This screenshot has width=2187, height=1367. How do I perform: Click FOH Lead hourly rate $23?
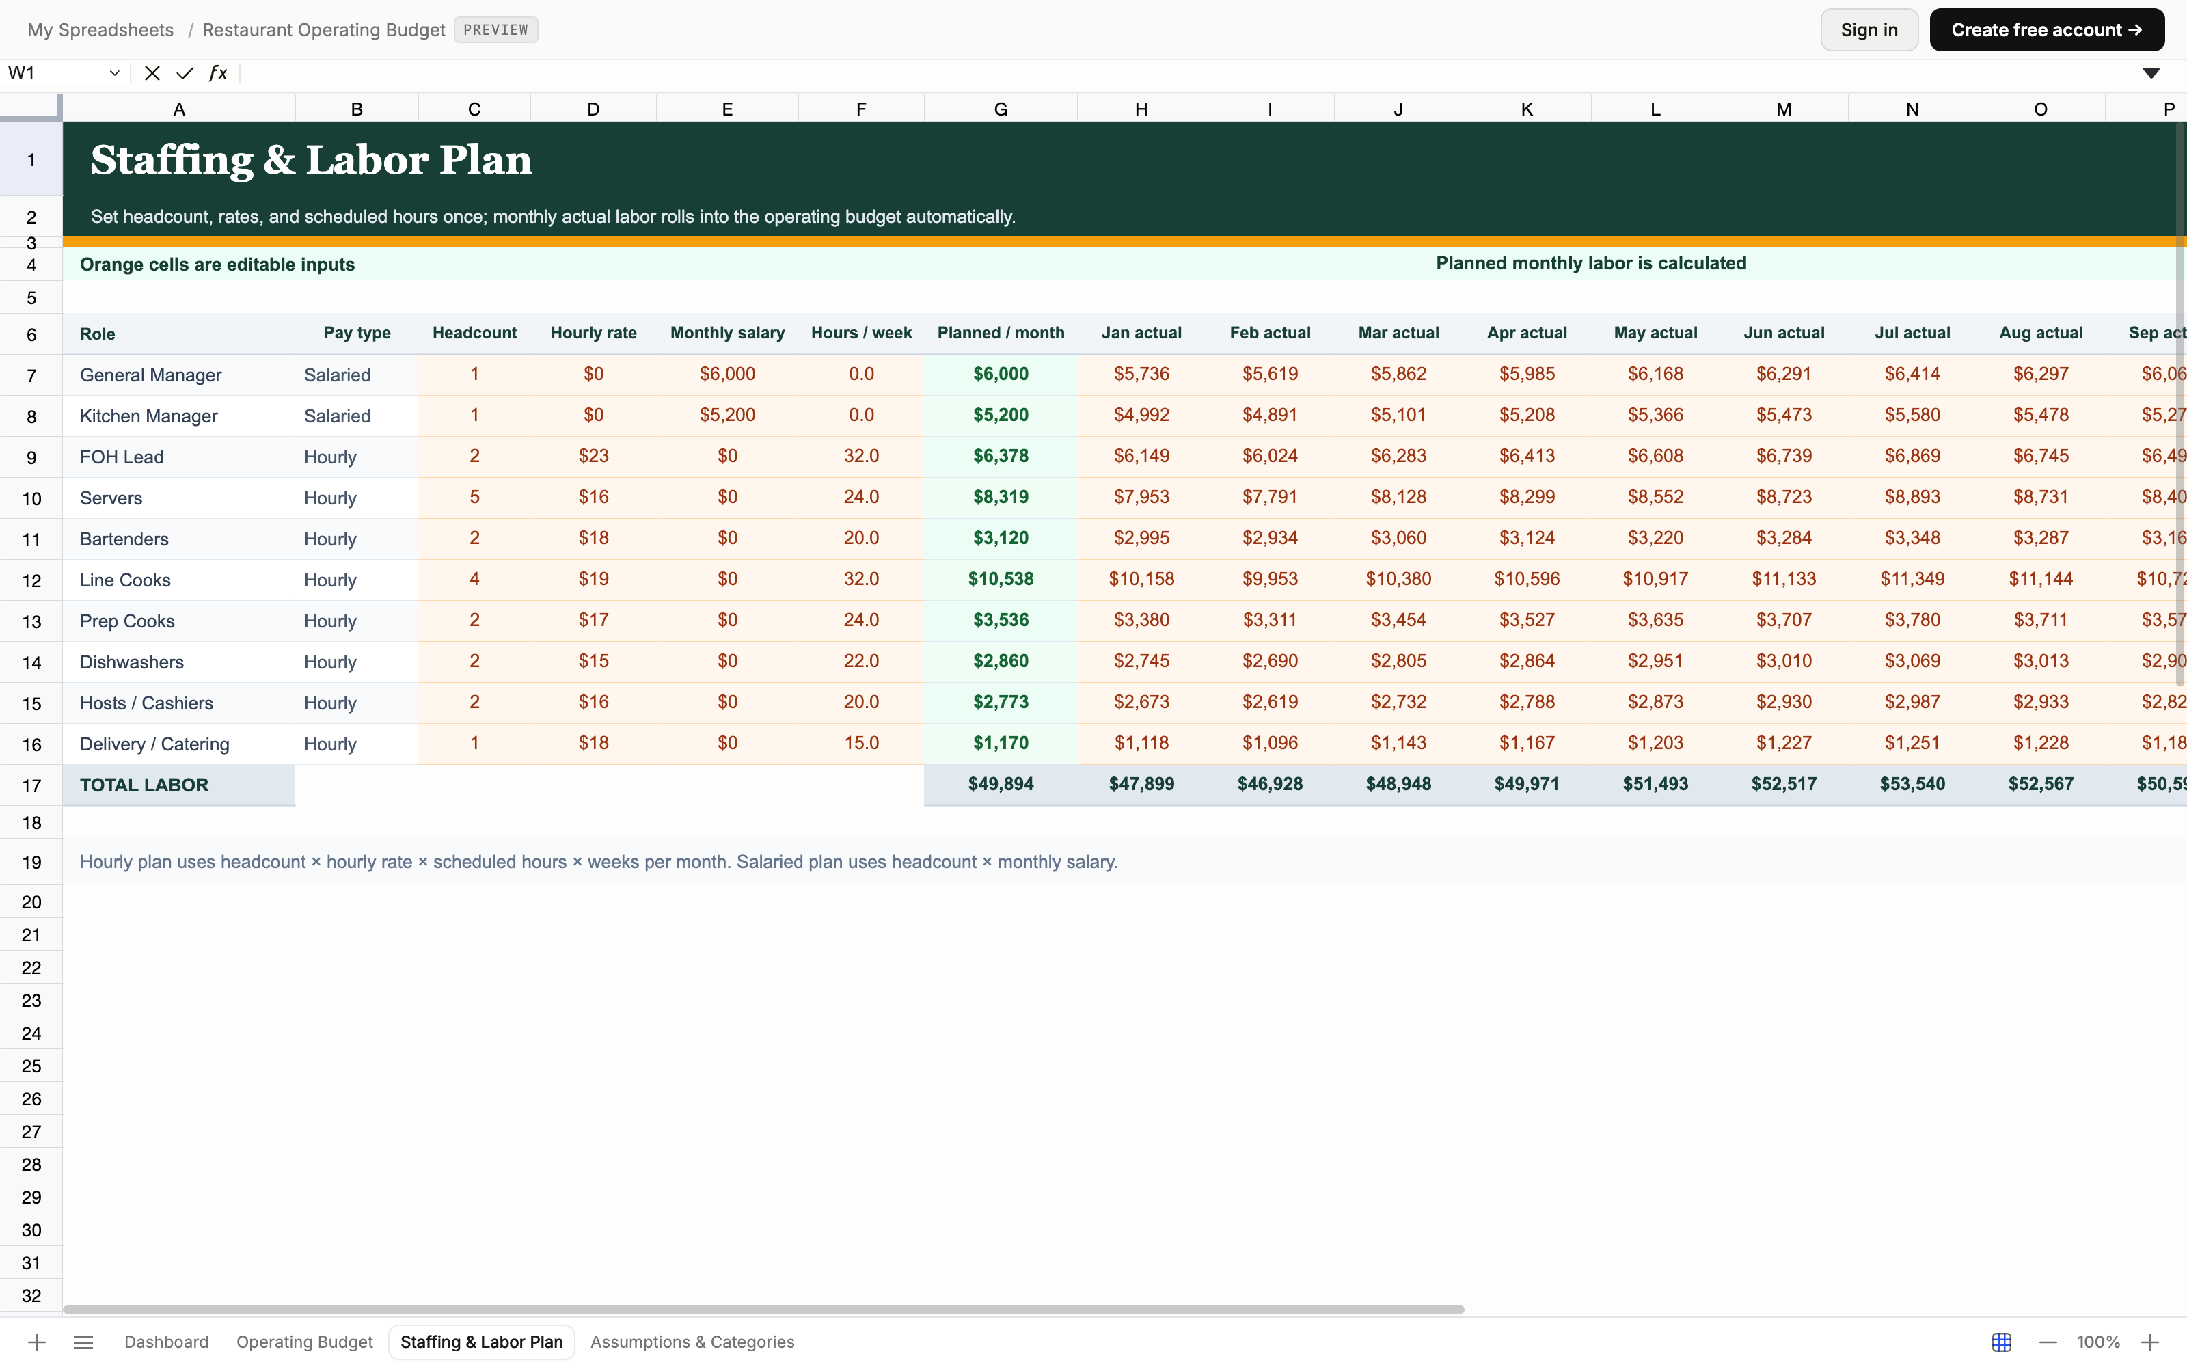(x=593, y=457)
